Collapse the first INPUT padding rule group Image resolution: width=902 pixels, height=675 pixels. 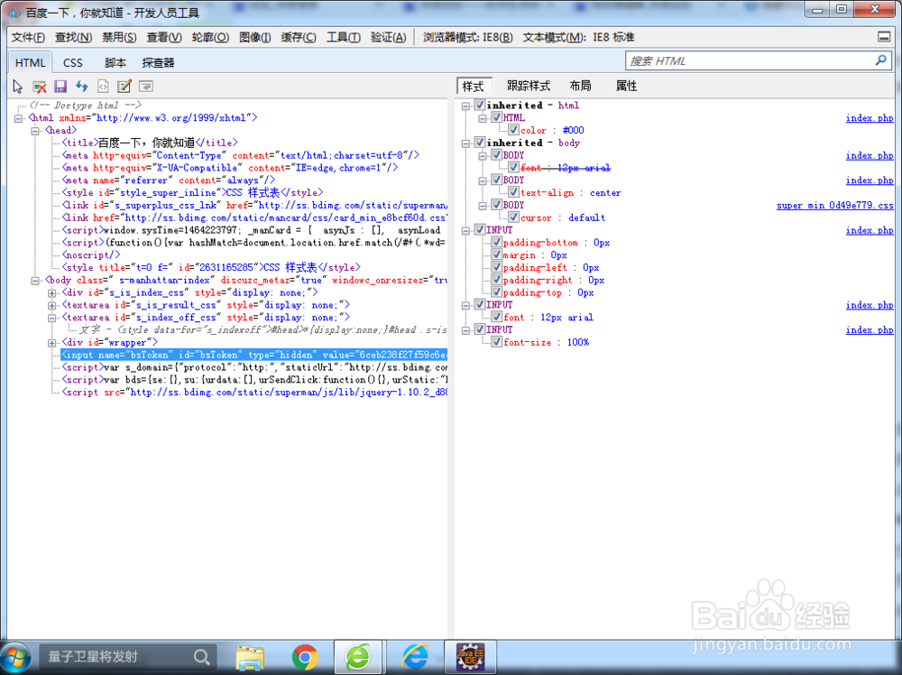click(x=466, y=231)
